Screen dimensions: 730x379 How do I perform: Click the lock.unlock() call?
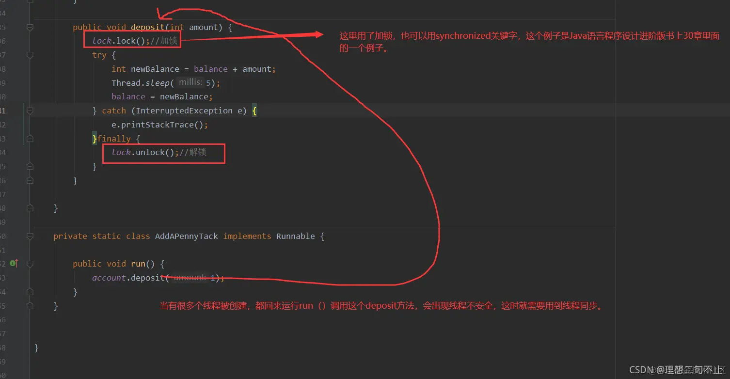(143, 152)
